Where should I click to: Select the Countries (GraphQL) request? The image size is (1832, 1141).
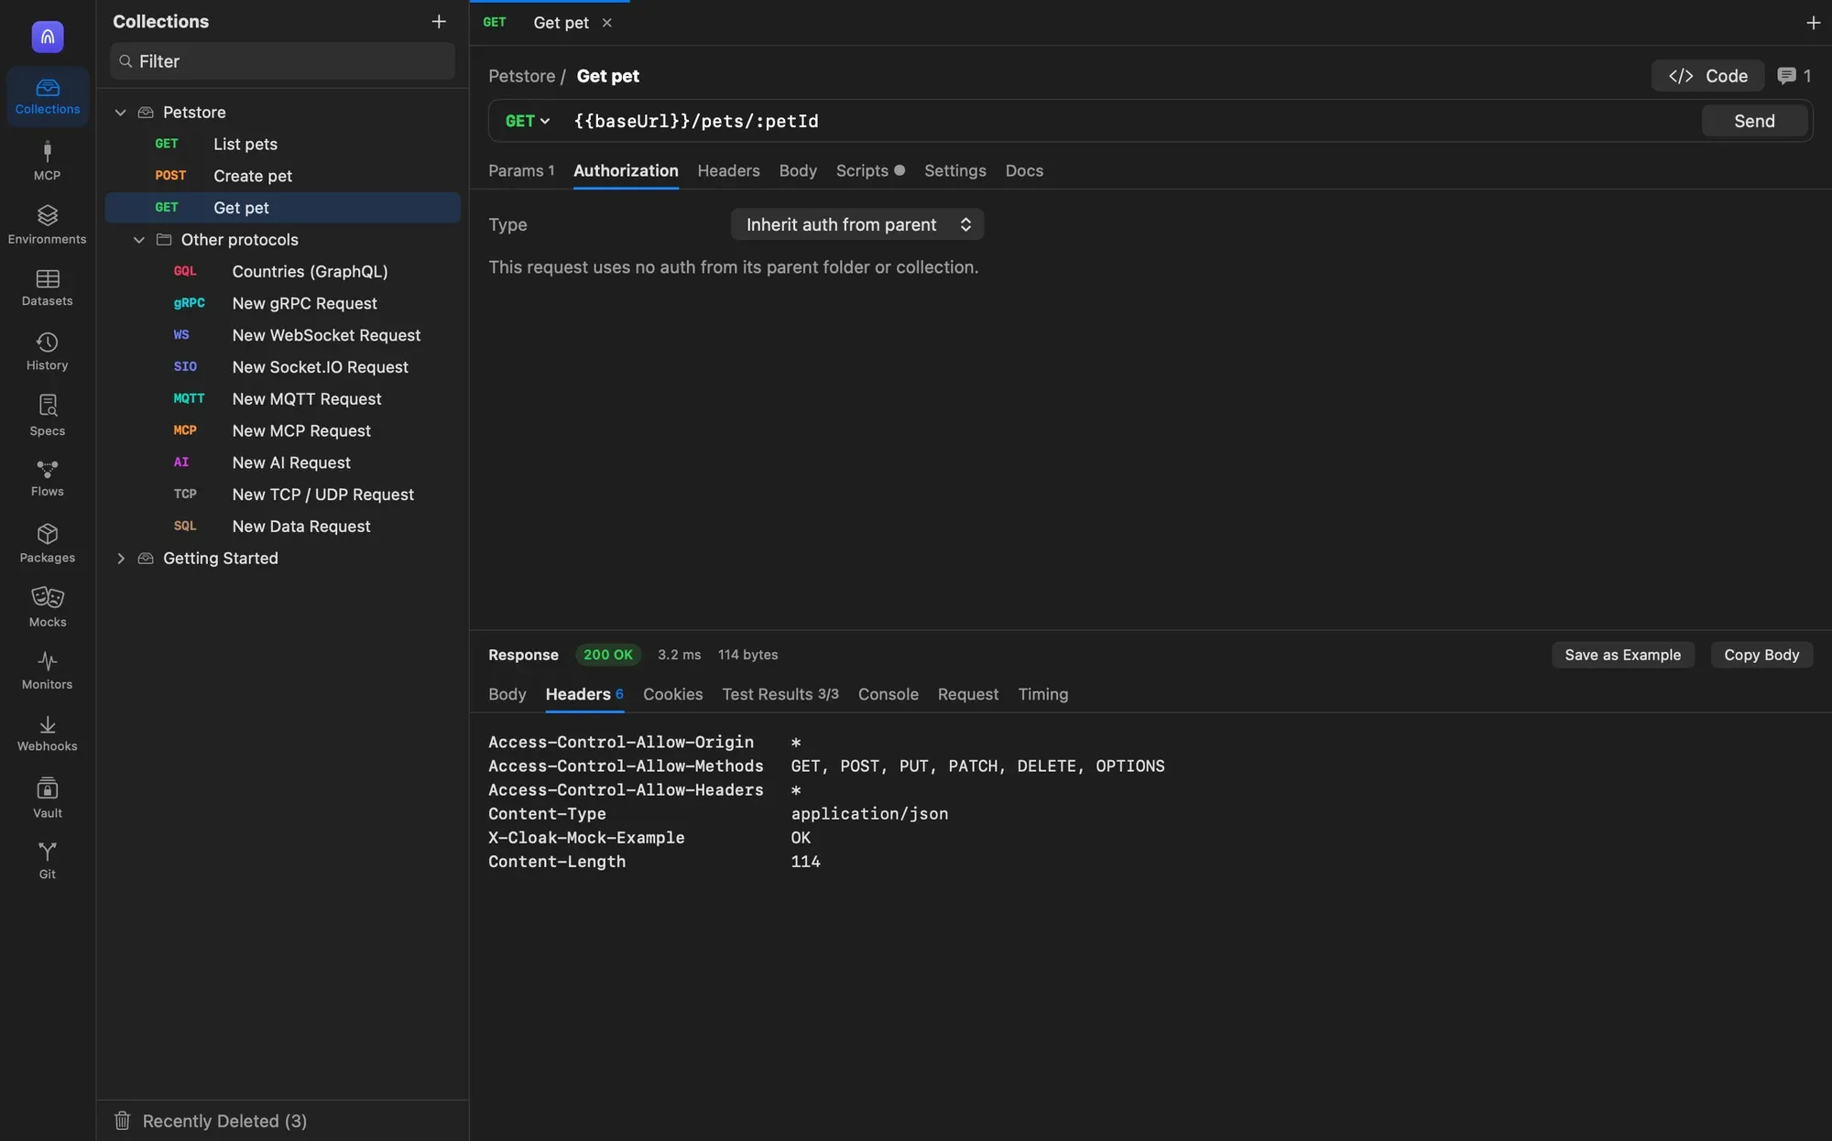[x=282, y=271]
